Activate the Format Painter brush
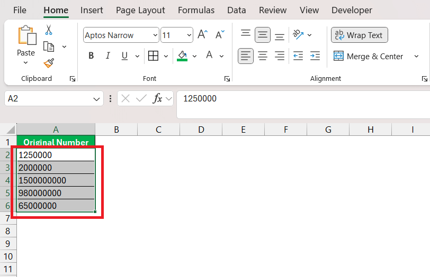The height and width of the screenshot is (277, 430). [49, 63]
